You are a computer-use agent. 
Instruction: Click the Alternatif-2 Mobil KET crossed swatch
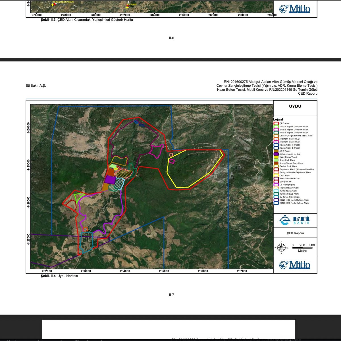click(276, 142)
